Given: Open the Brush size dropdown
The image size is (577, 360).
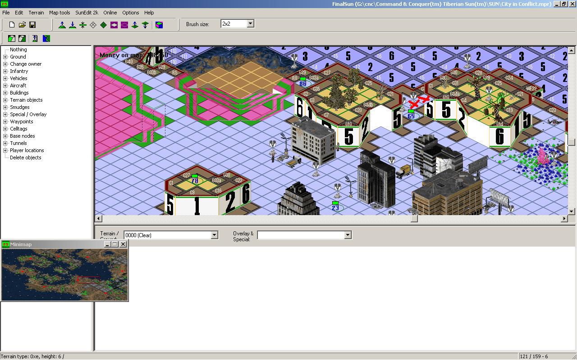Looking at the screenshot, I should tap(251, 23).
